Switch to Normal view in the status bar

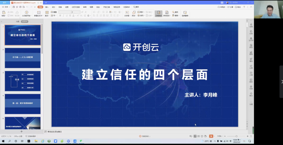click(195, 136)
